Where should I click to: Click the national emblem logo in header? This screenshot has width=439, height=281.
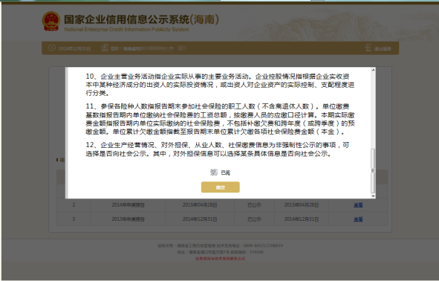pyautogui.click(x=51, y=21)
